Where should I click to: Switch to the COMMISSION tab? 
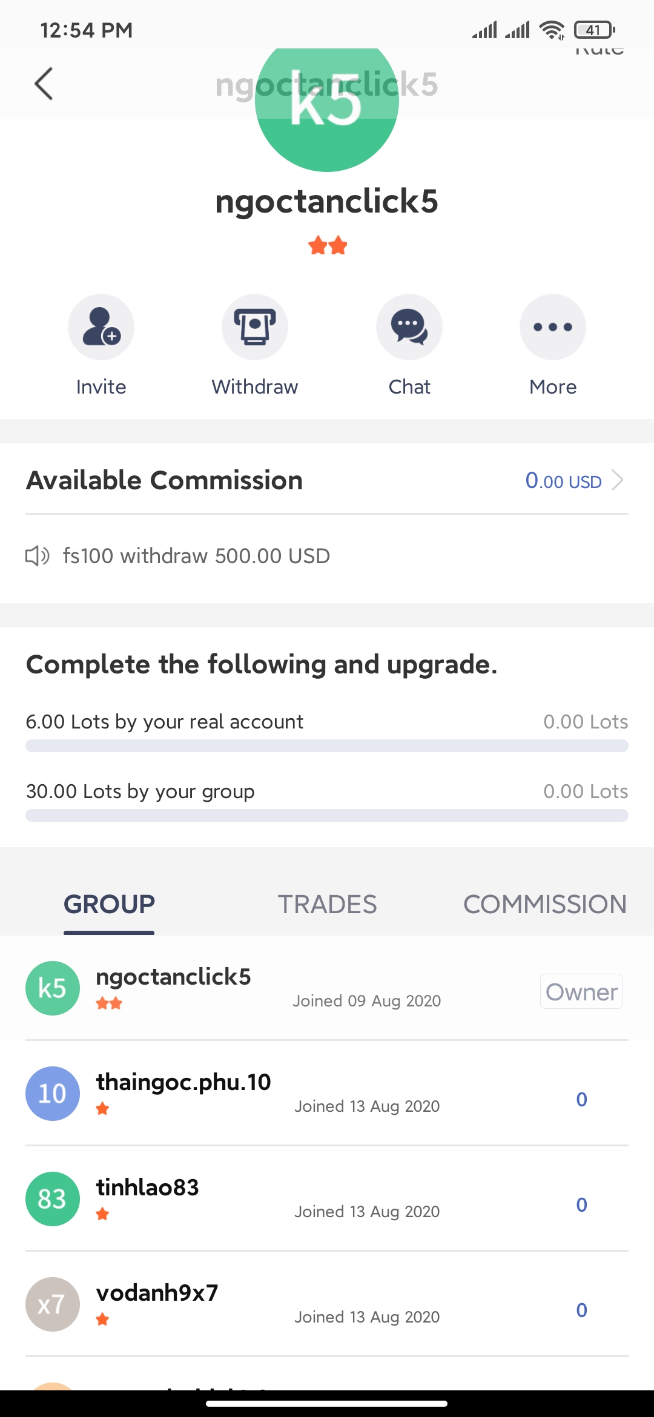[x=545, y=905]
